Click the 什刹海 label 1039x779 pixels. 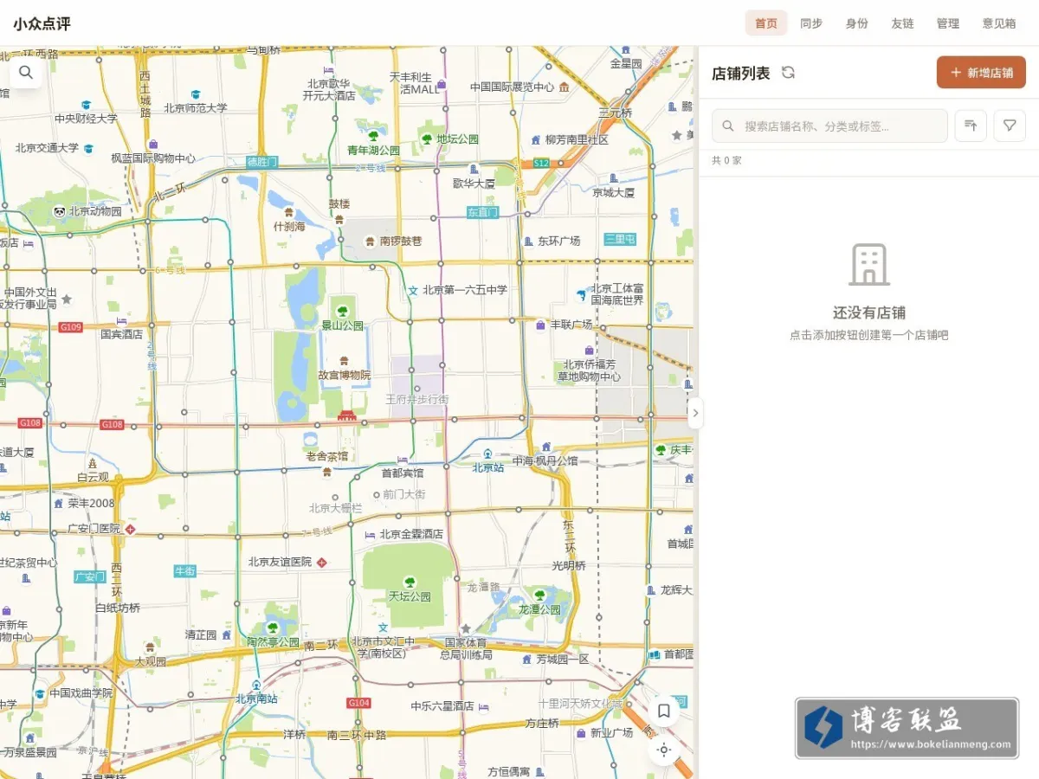pyautogui.click(x=289, y=227)
